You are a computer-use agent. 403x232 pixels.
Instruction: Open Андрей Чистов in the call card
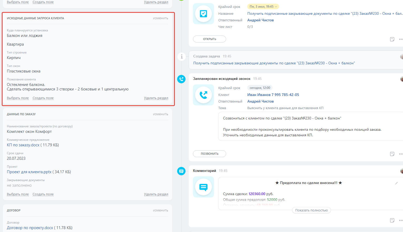pyautogui.click(x=260, y=101)
